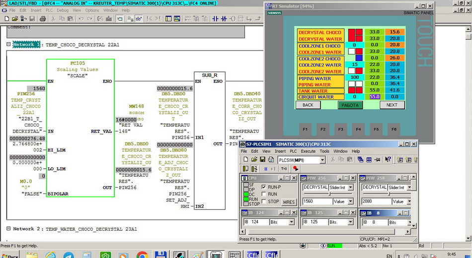This screenshot has width=472, height=258.
Task: Open the Debug menu in LAD editor
Action: (x=63, y=10)
